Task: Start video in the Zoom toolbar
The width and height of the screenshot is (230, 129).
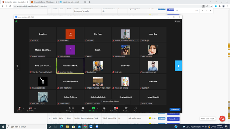Action: click(x=31, y=109)
